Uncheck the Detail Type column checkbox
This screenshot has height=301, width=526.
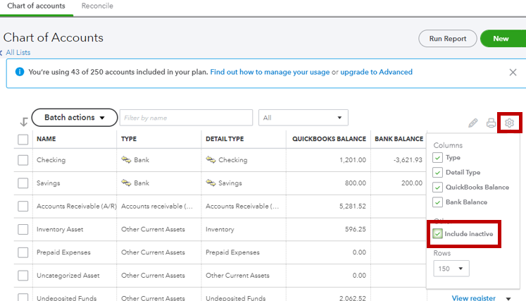(437, 172)
